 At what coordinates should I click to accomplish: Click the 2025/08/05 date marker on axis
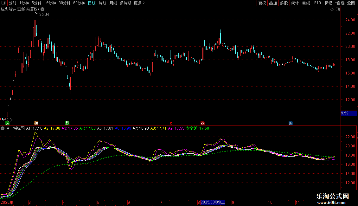(x=213, y=202)
